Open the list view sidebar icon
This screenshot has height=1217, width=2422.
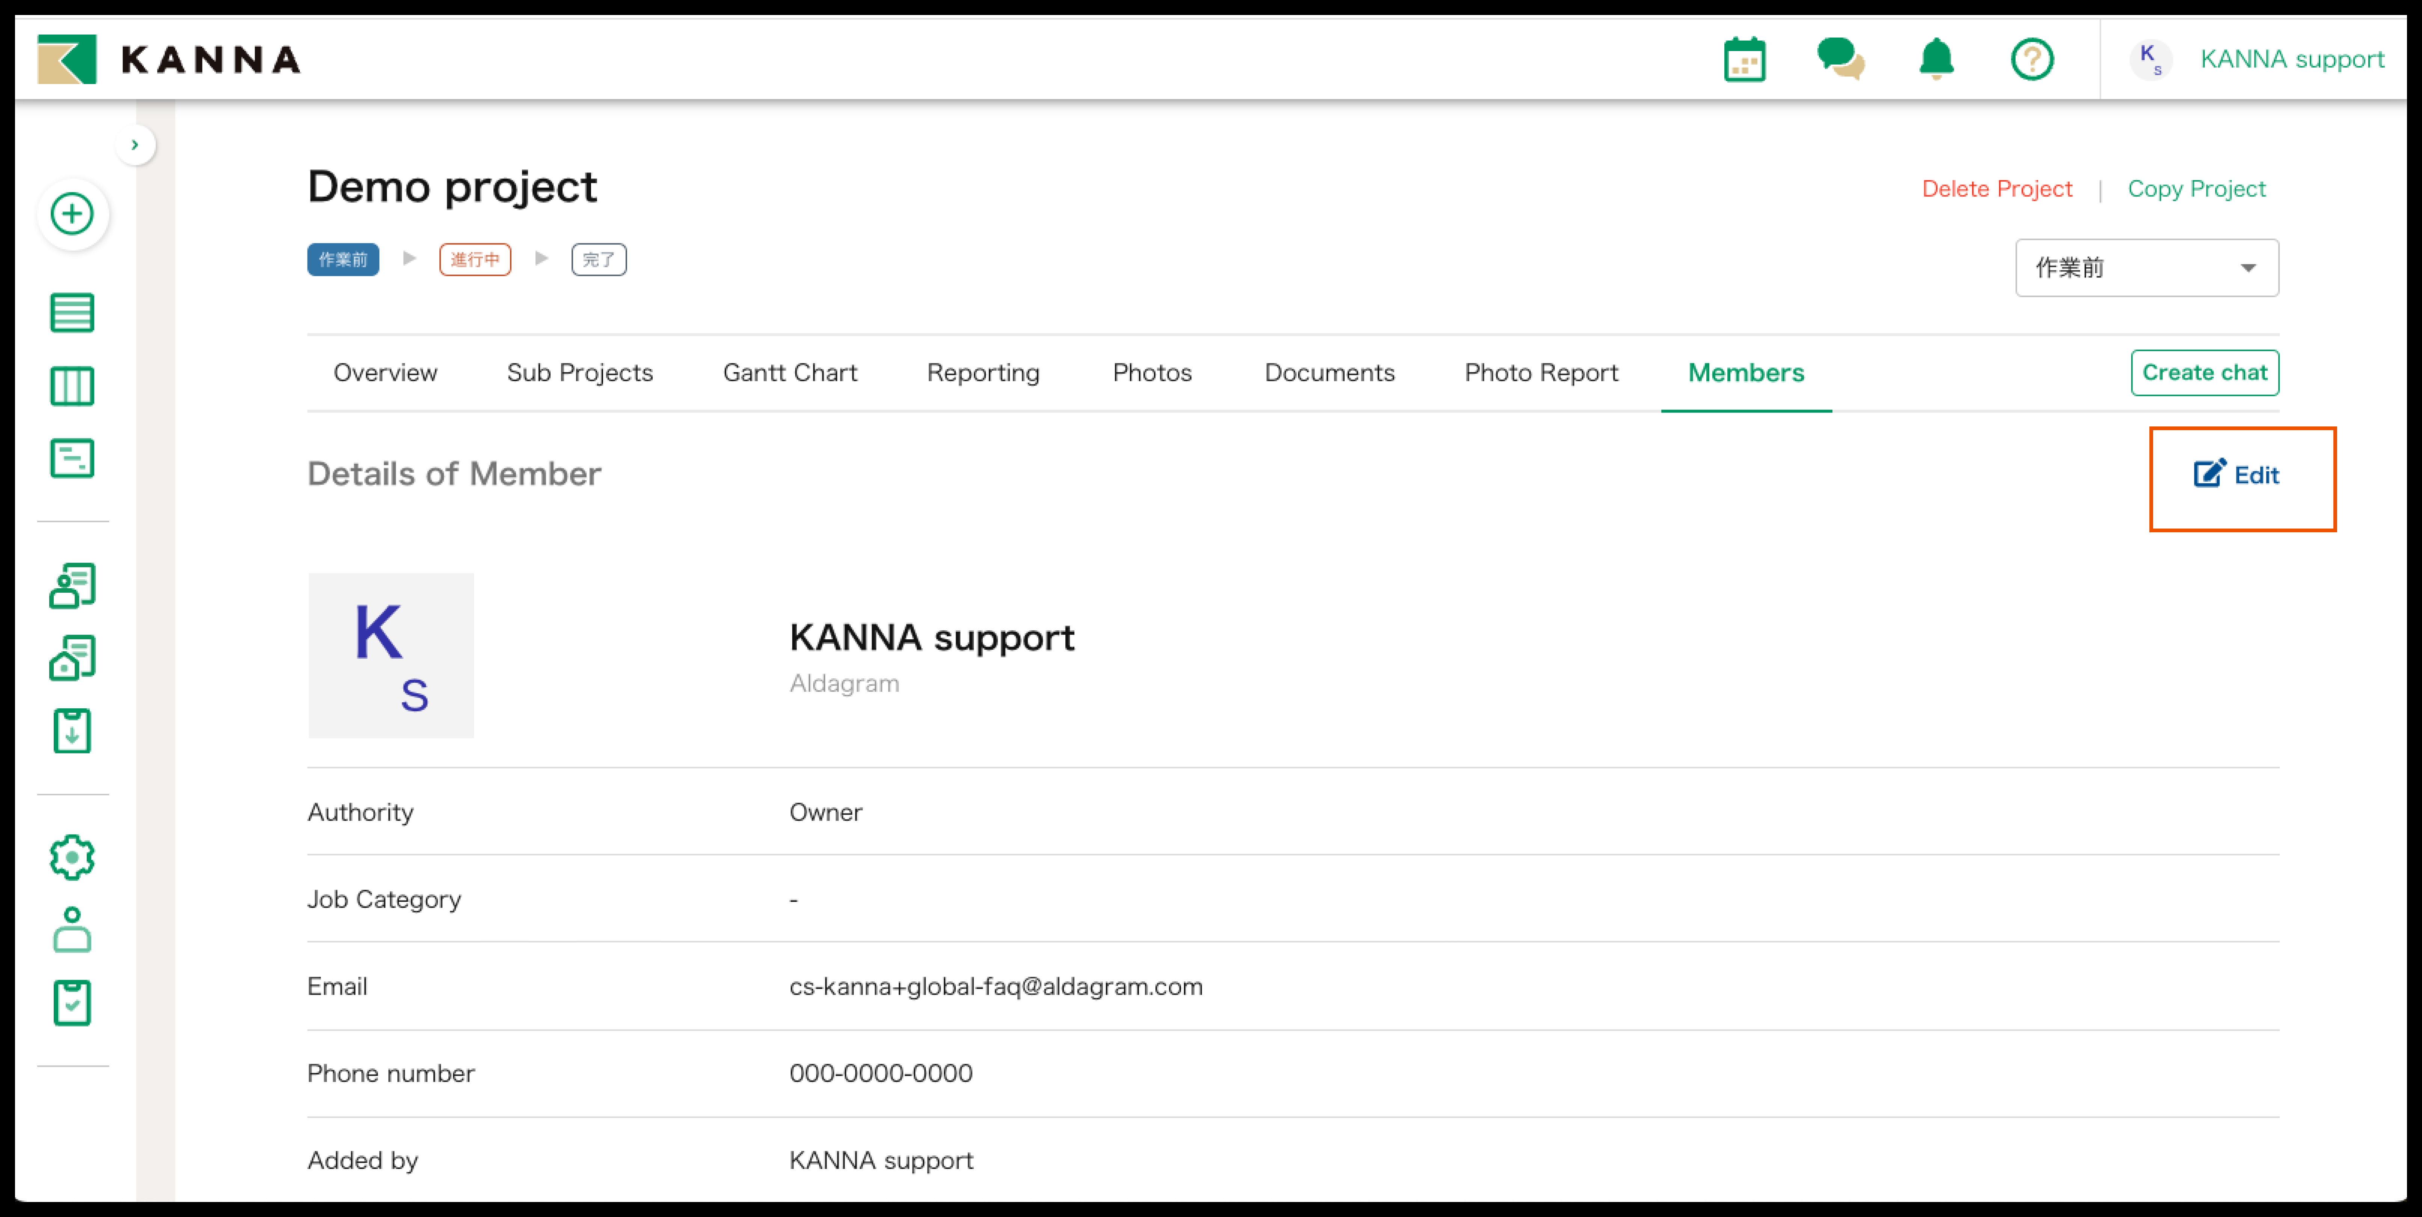tap(72, 313)
